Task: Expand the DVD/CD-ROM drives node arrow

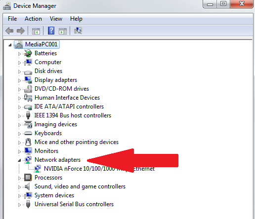Action: 19,89
